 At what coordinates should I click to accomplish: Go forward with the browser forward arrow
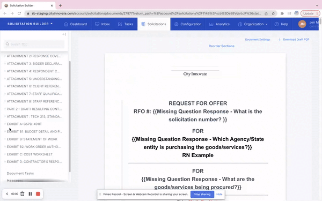12,13
